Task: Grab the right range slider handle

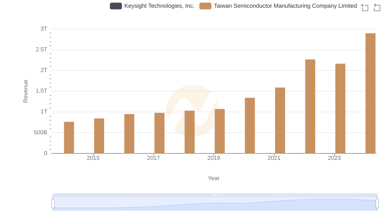Action: click(377, 204)
